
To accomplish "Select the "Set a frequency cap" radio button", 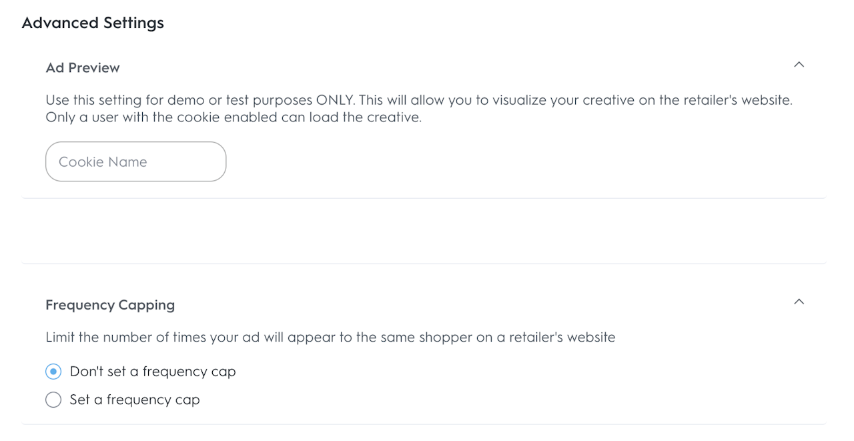I will click(x=53, y=400).
